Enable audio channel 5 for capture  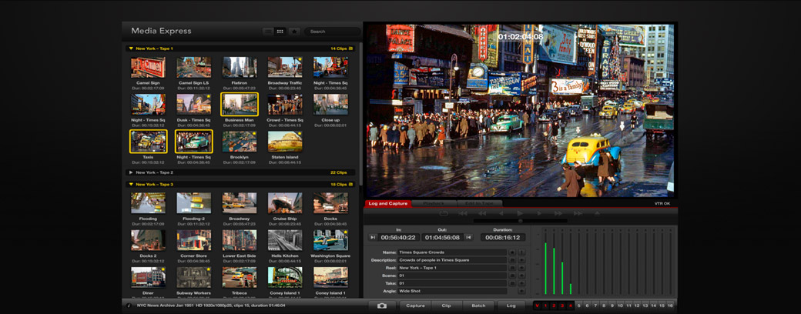578,306
